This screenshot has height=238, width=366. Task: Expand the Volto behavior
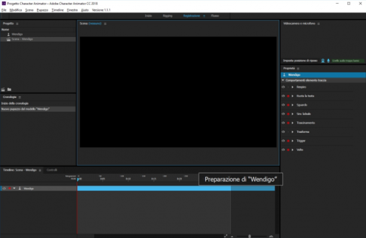pos(292,150)
